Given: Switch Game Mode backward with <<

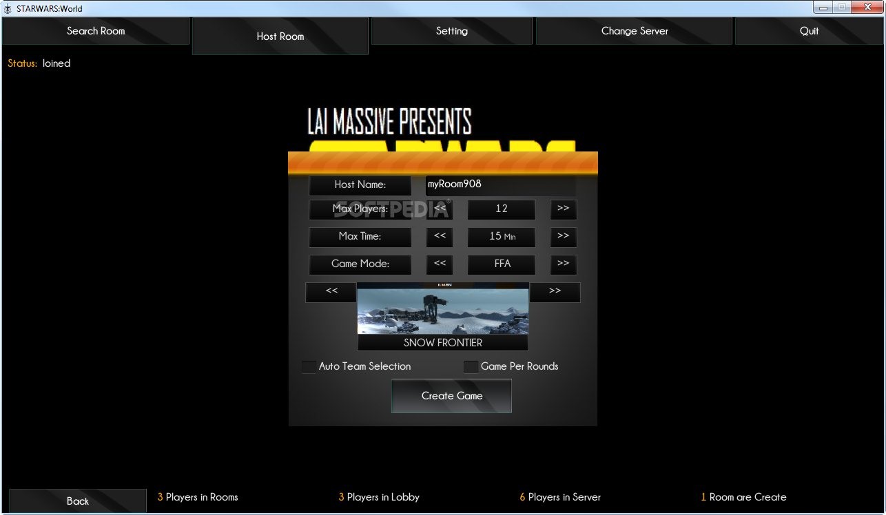Looking at the screenshot, I should [x=440, y=264].
